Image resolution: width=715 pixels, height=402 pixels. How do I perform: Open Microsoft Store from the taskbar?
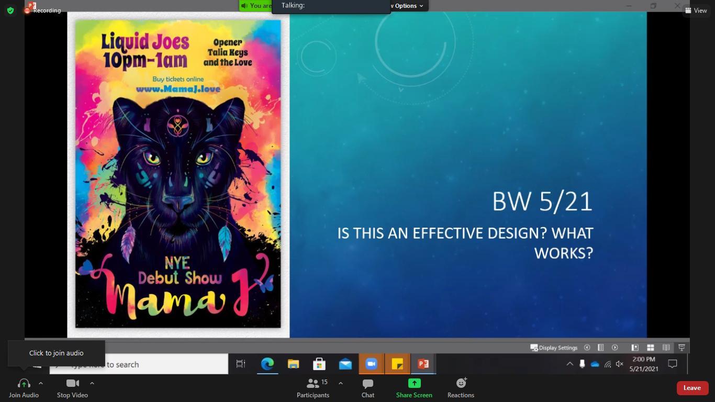tap(319, 364)
